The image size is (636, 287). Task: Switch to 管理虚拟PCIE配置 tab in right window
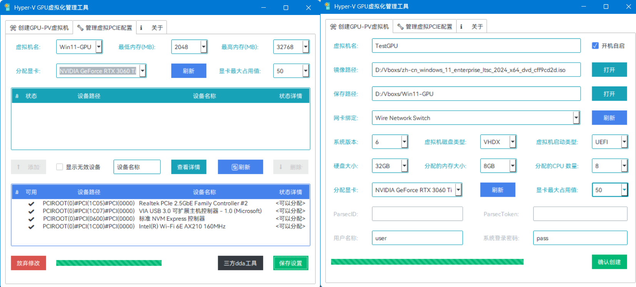425,27
